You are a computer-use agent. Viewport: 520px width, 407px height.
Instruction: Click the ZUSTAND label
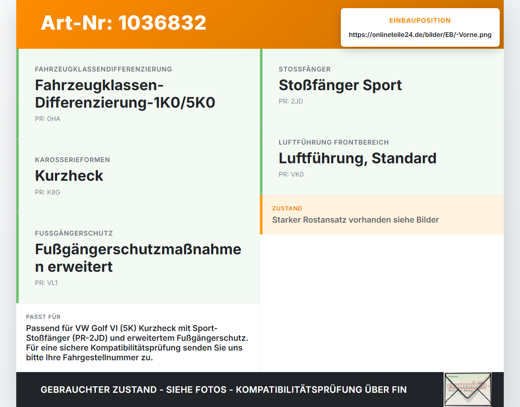point(287,208)
